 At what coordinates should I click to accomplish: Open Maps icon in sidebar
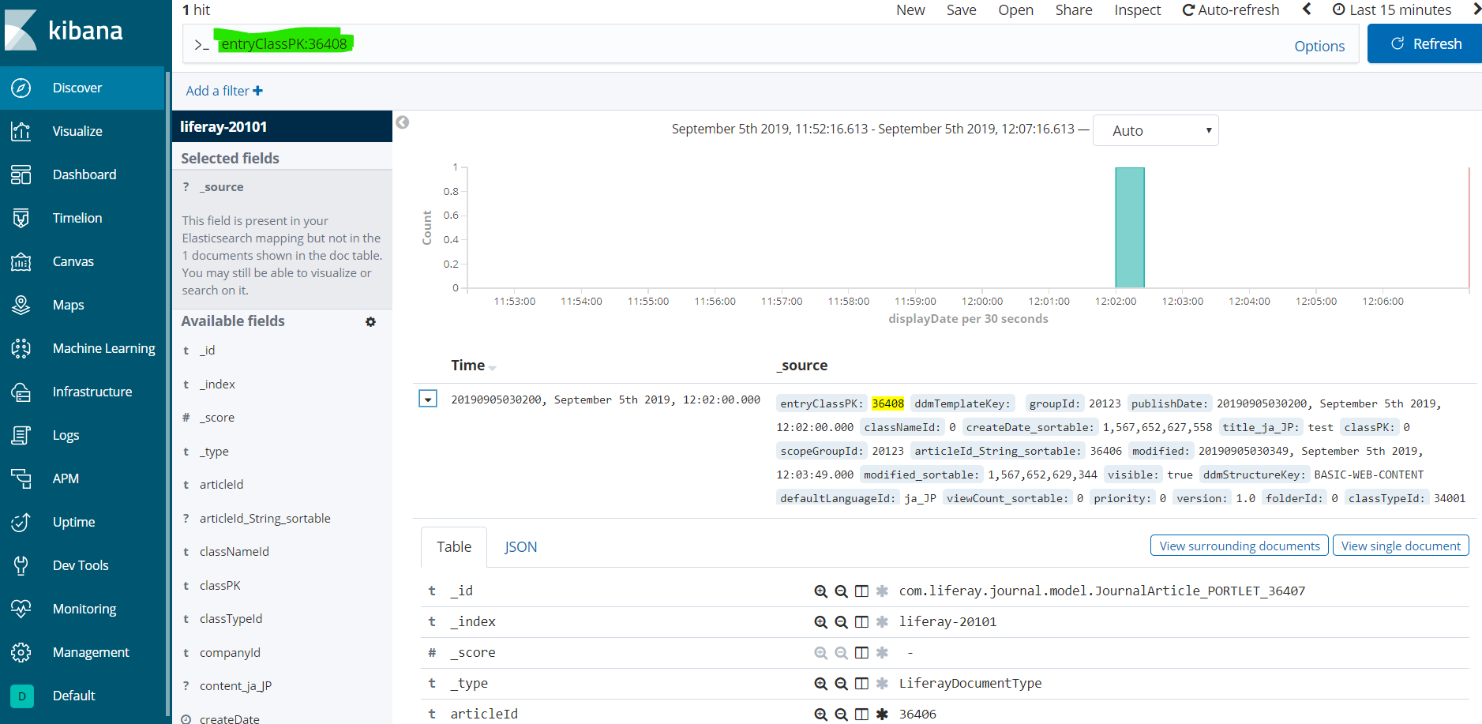21,305
